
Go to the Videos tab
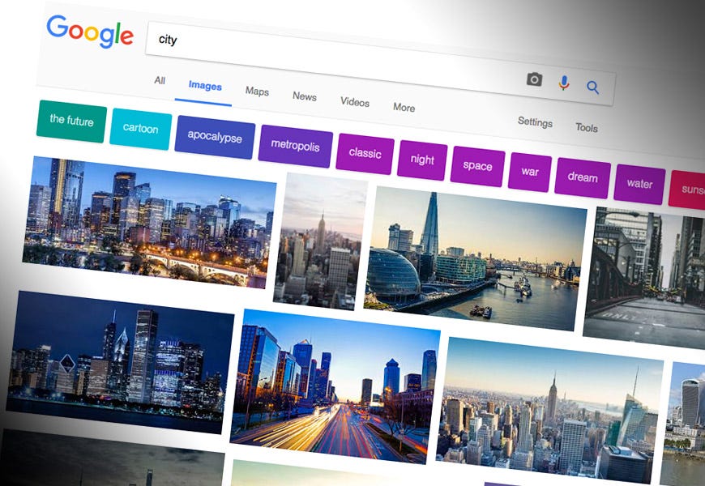click(355, 102)
